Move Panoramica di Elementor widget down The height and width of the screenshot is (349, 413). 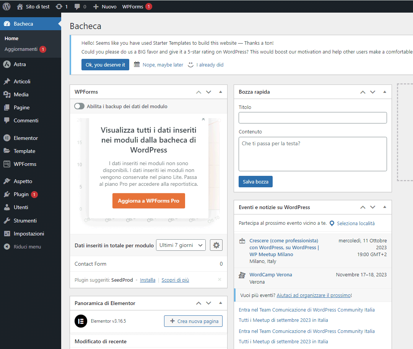(x=209, y=303)
